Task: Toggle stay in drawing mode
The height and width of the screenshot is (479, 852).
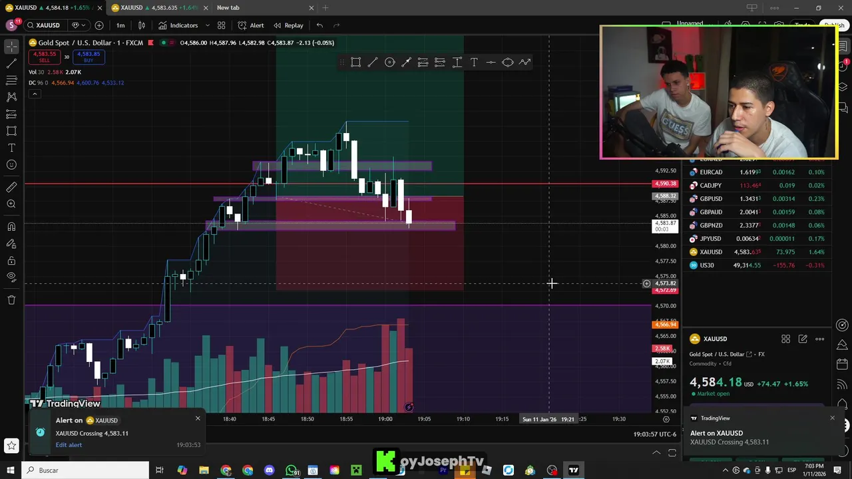Action: (11, 243)
